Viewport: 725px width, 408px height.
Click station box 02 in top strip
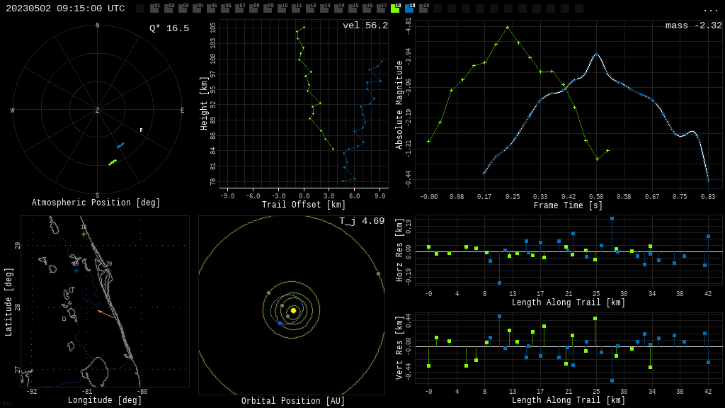point(169,8)
